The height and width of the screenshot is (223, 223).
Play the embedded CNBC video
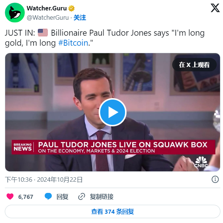(x=112, y=112)
